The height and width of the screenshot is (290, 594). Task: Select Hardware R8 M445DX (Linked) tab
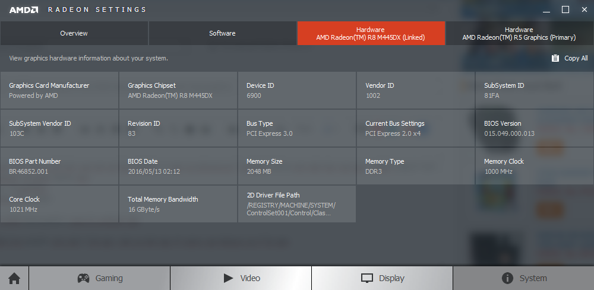click(x=371, y=33)
